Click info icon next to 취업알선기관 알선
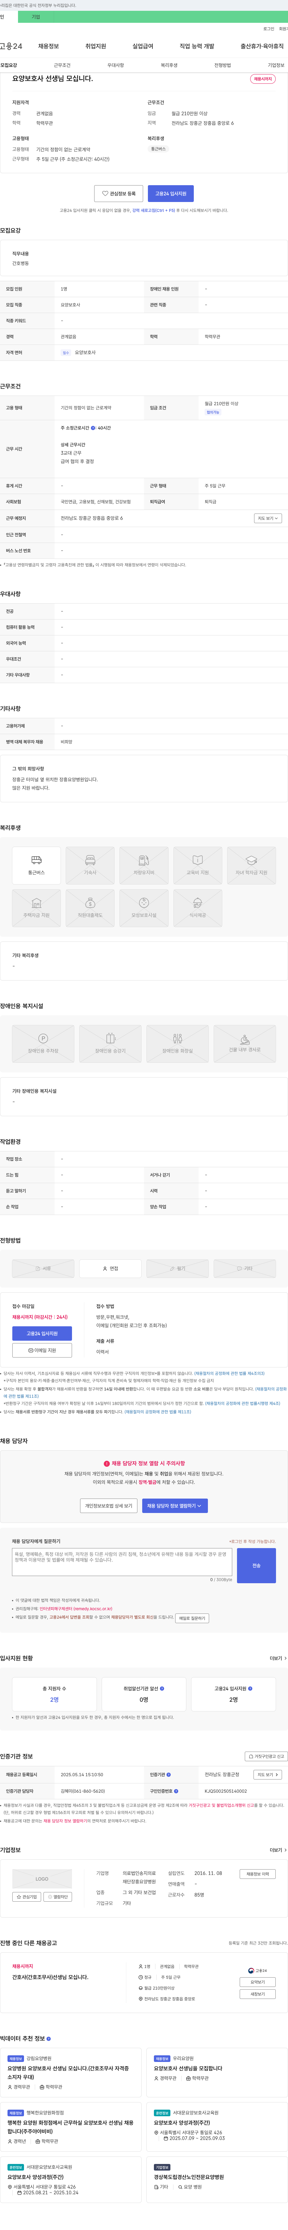288x2230 pixels. (162, 1688)
